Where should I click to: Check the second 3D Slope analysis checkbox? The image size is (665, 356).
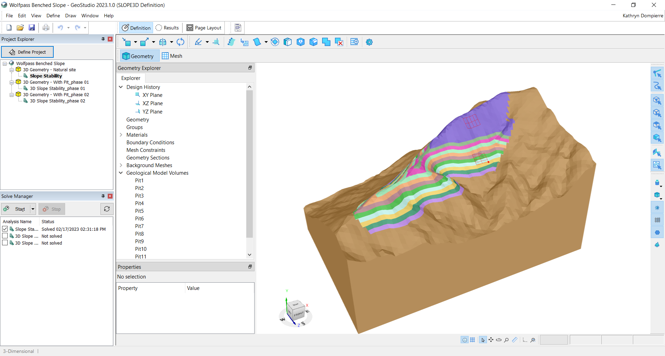(x=5, y=236)
